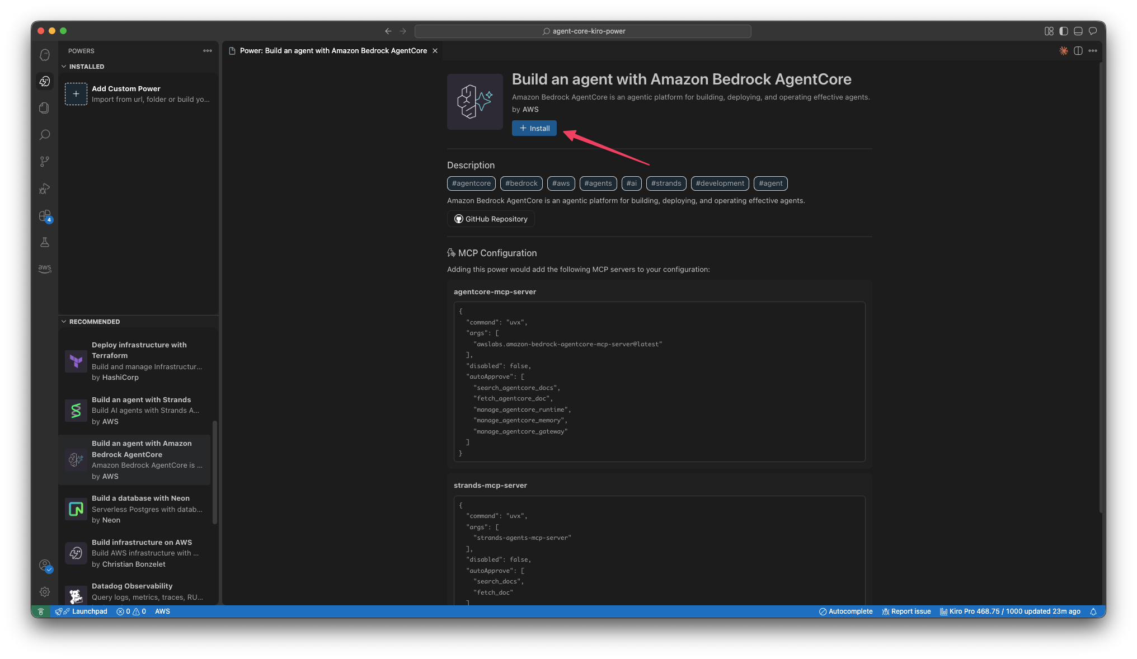Open Source Control branch icon

click(45, 162)
